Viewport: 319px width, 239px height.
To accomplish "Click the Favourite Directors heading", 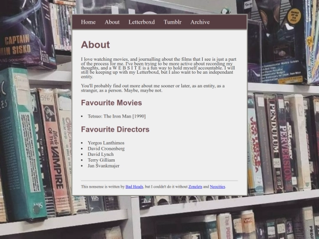I will (115, 129).
